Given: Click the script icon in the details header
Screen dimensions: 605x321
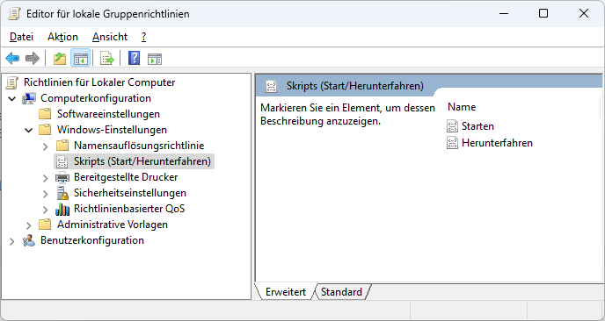Looking at the screenshot, I should click(271, 86).
